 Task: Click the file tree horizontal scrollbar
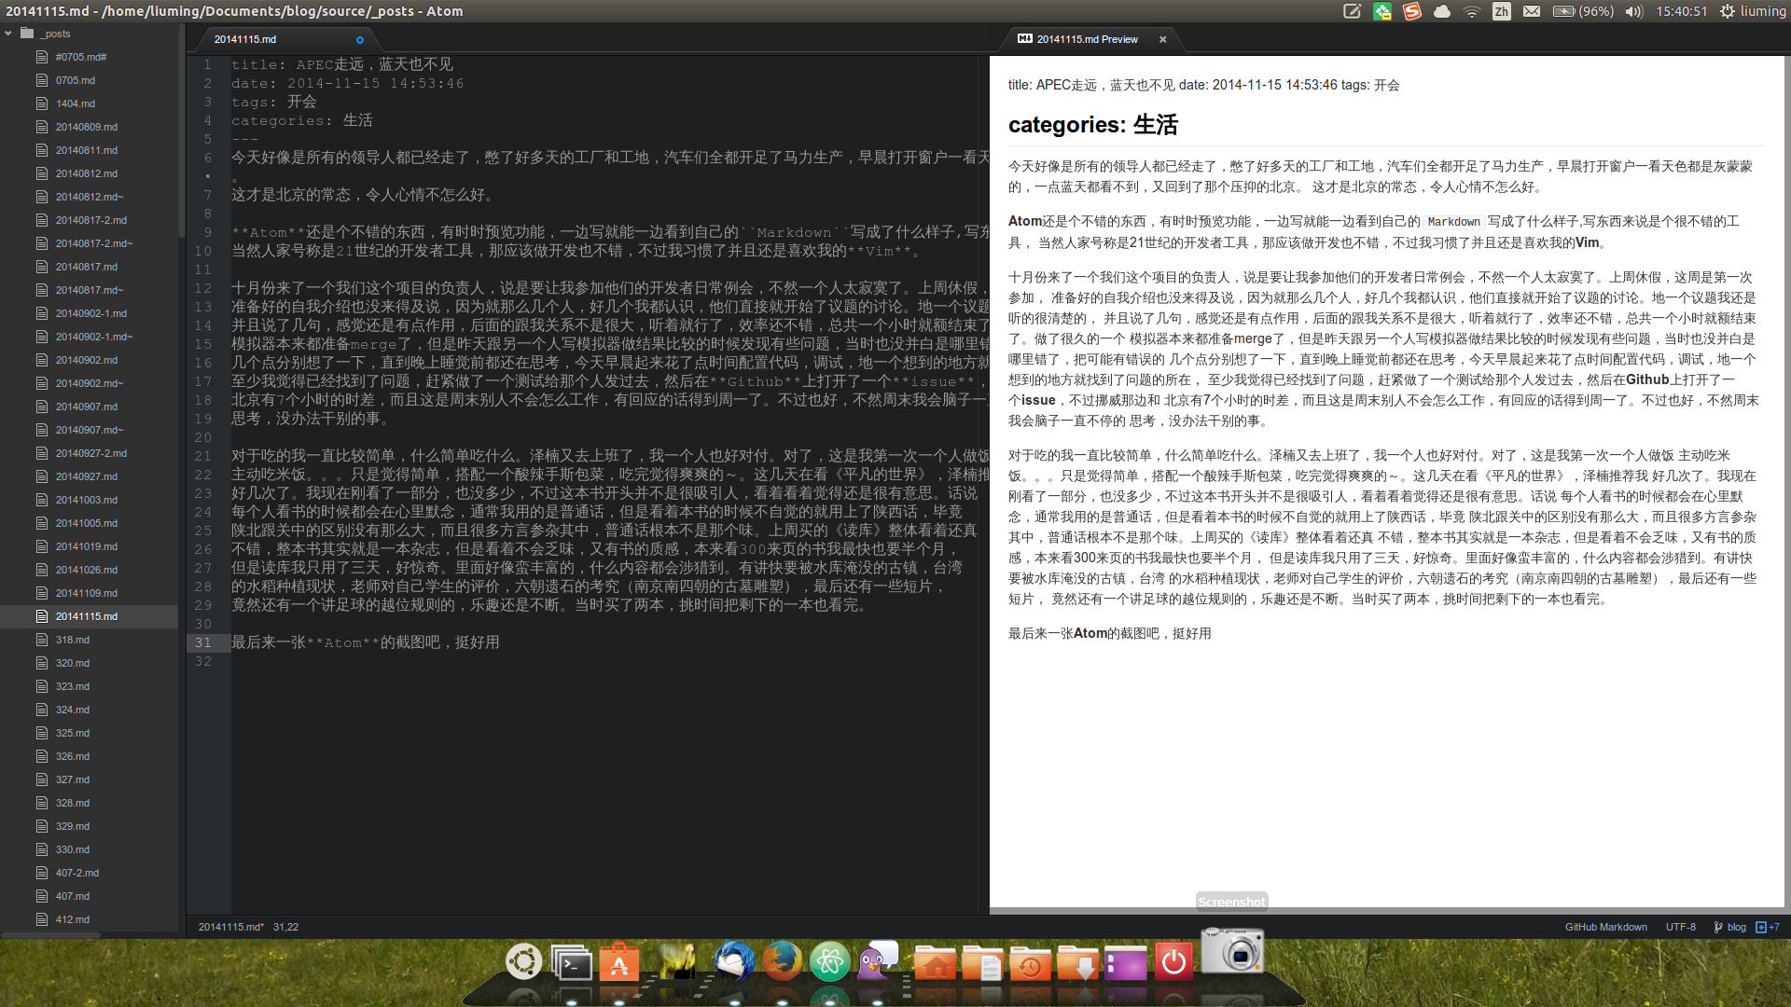click(51, 934)
